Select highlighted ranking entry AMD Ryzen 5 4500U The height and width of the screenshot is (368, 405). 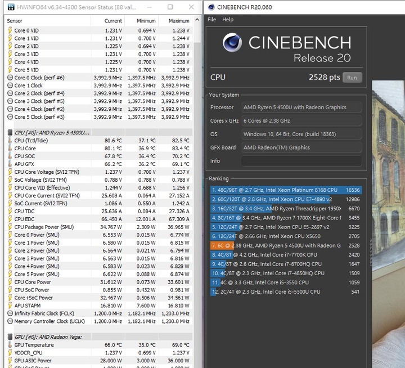tap(286, 245)
